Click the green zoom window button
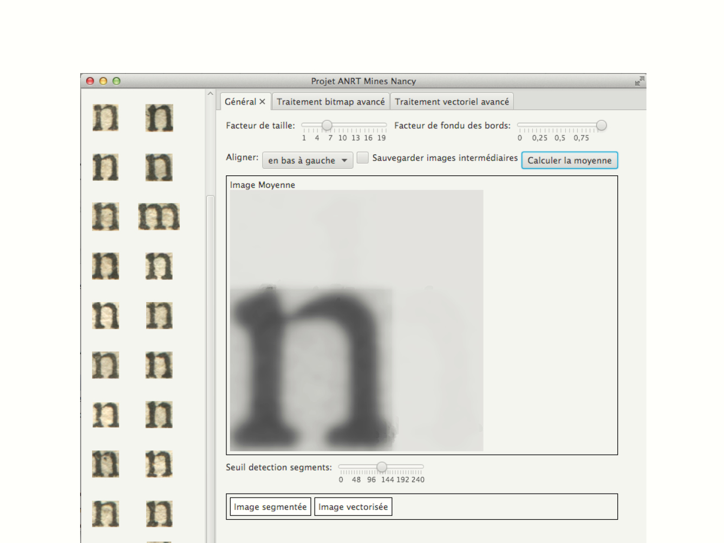The image size is (724, 543). (x=116, y=81)
